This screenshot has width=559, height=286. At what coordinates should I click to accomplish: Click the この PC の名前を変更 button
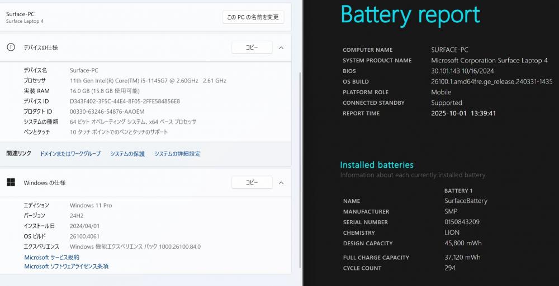(x=253, y=17)
